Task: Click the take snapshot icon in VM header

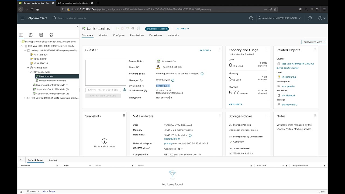Action: click(x=138, y=29)
